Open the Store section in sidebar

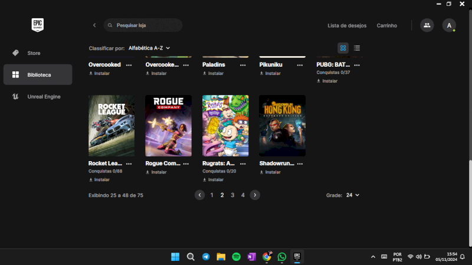click(34, 53)
